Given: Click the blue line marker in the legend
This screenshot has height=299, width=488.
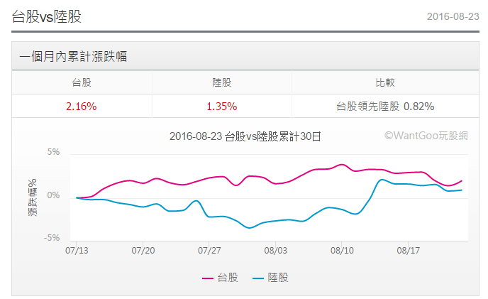Looking at the screenshot, I should (257, 278).
